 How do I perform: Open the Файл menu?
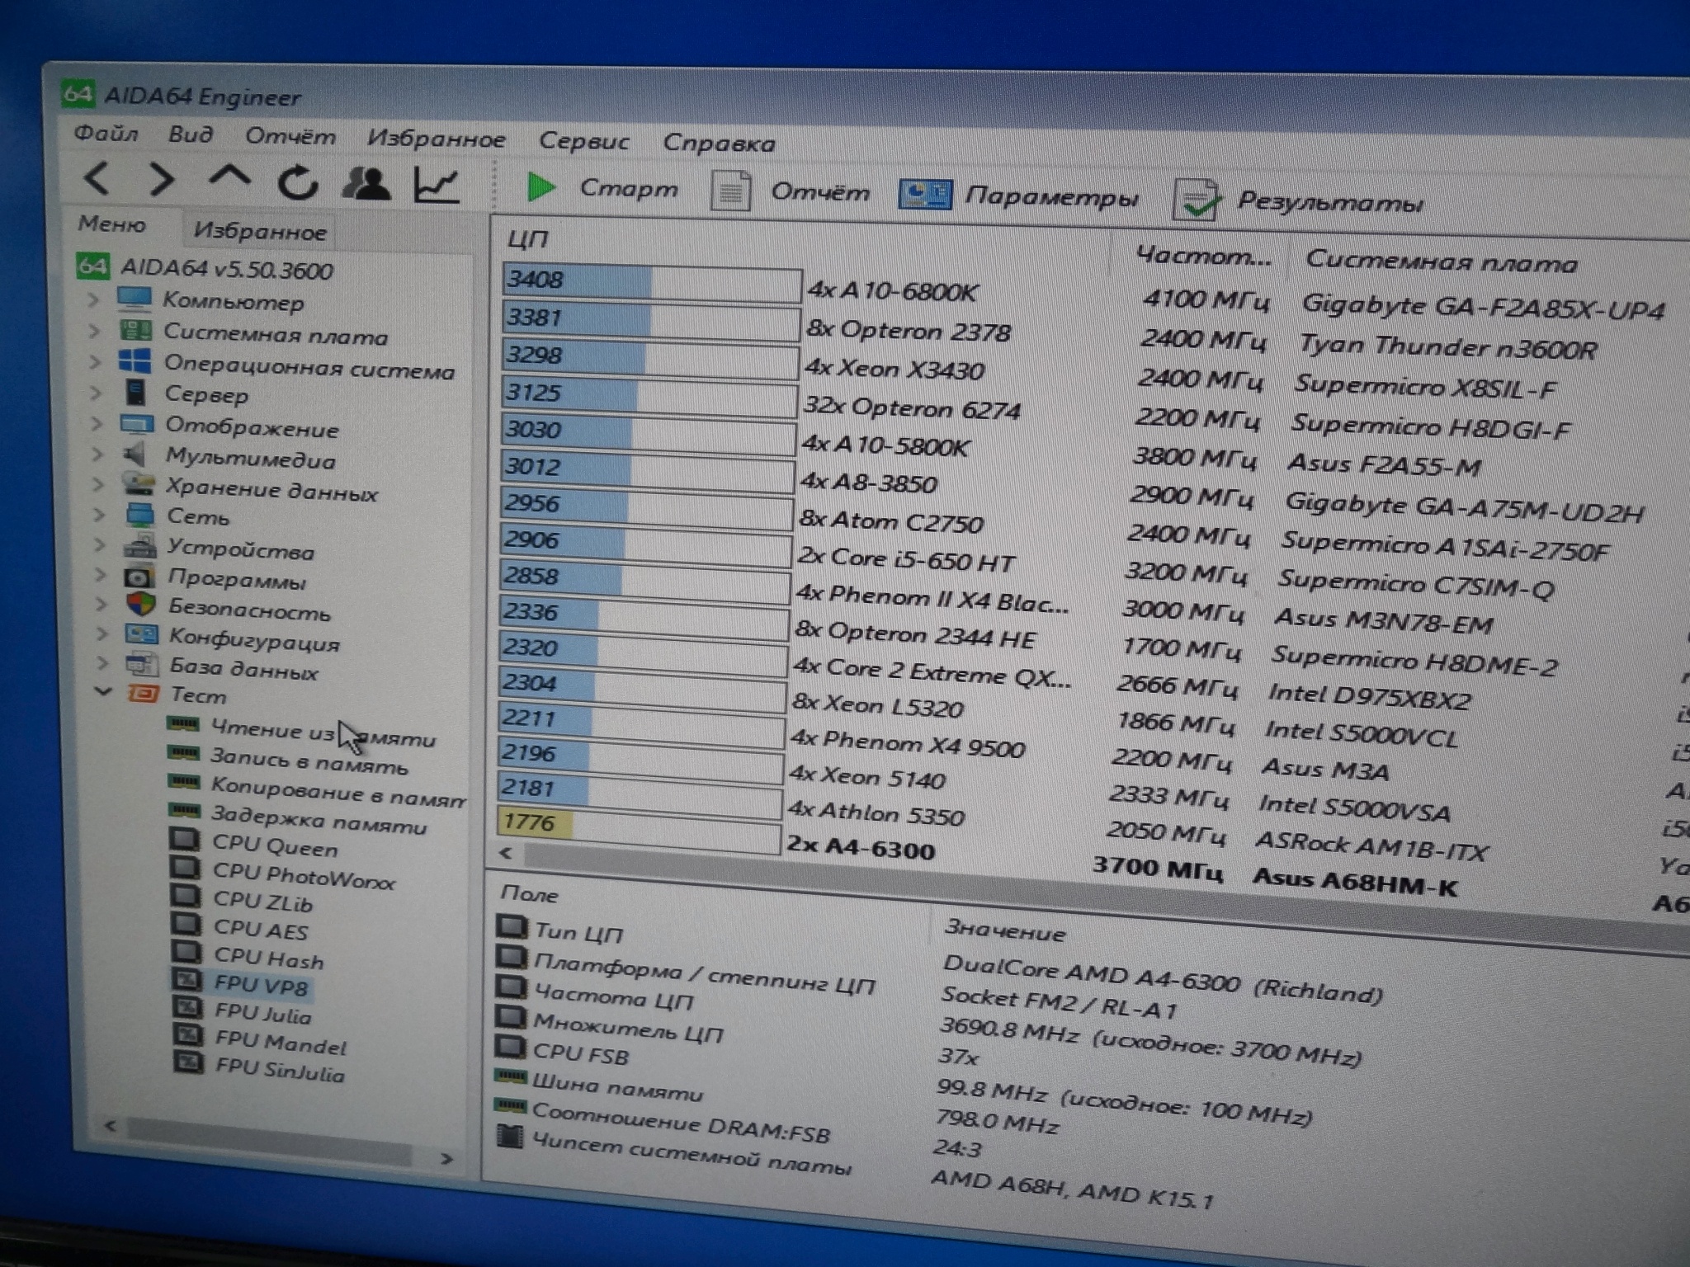click(106, 132)
